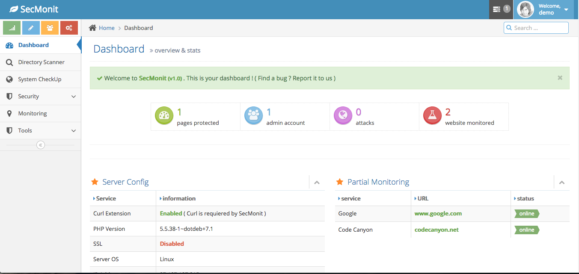This screenshot has width=579, height=274.
Task: Click the search magnifier icon in search box
Action: coord(509,28)
